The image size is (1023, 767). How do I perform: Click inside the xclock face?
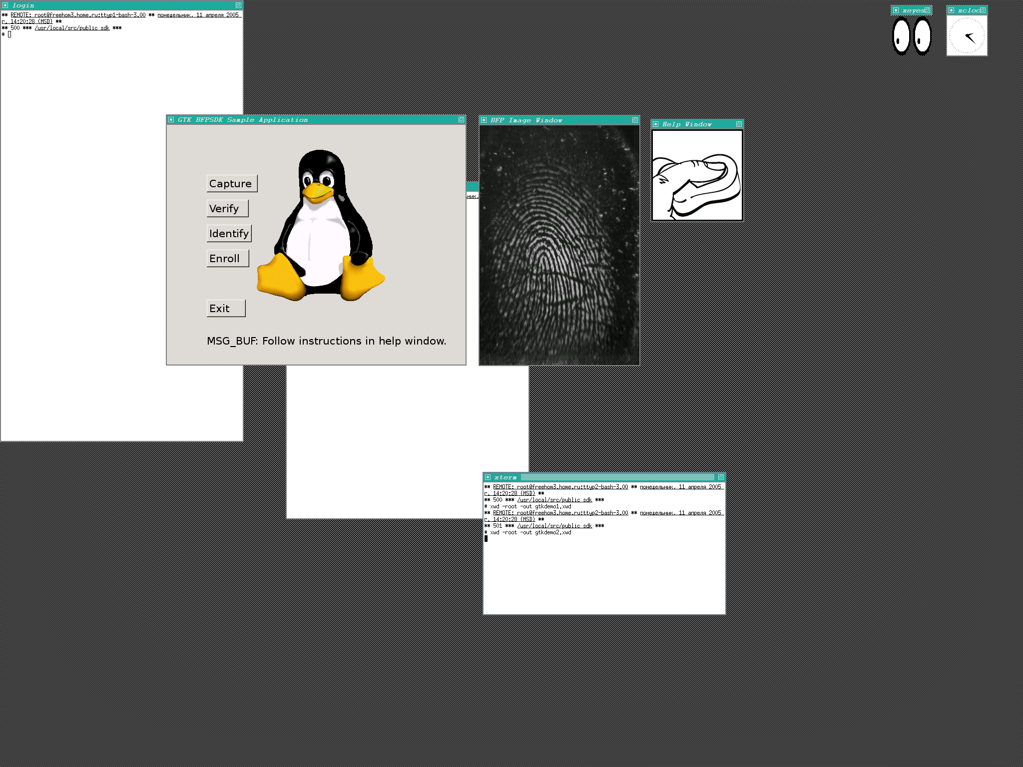pos(967,36)
